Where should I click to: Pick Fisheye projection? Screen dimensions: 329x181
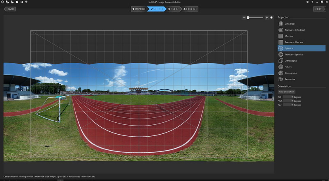click(301, 67)
